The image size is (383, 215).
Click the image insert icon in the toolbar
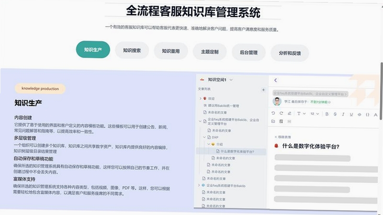[x=281, y=122]
